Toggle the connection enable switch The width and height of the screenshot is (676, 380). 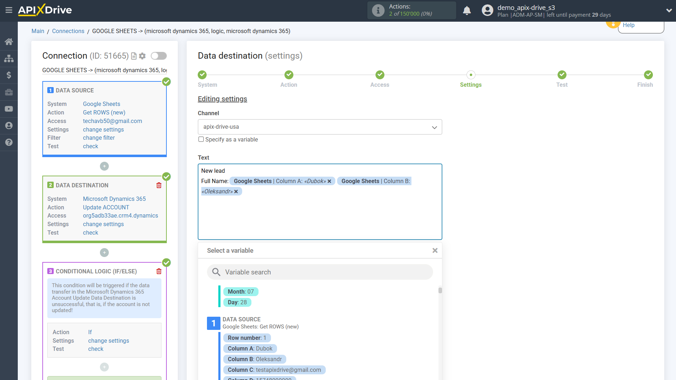point(159,56)
